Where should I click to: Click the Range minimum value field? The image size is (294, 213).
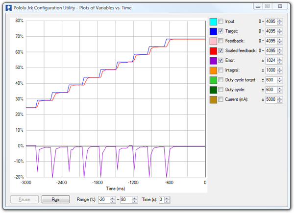coord(103,200)
